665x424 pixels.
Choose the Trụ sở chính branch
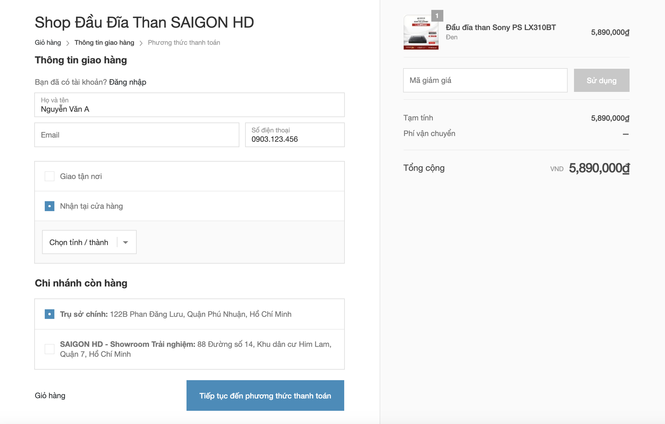(x=50, y=314)
